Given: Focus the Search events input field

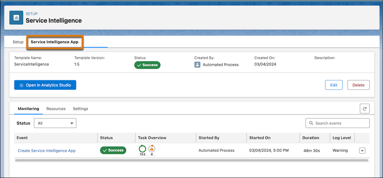Looking at the screenshot, I should 338,123.
